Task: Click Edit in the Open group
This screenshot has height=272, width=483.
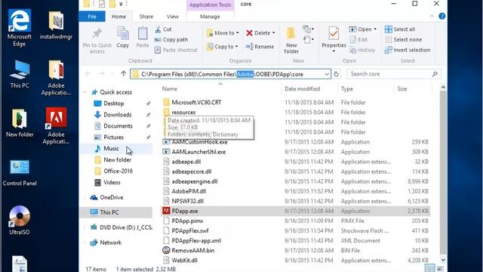Action: tap(358, 39)
